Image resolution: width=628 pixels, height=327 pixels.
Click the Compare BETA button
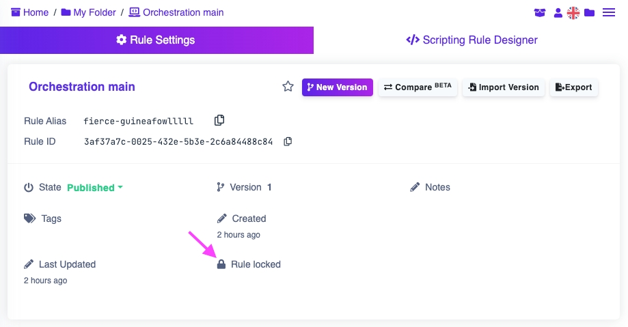click(x=418, y=87)
